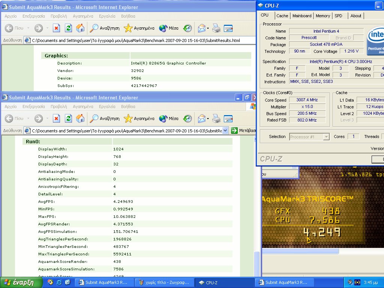Click the clock showing 3:45 μμ

click(370, 283)
